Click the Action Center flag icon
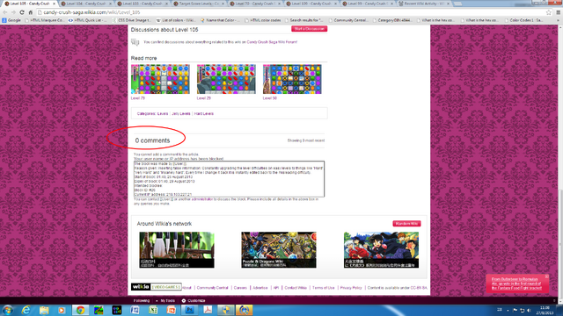The width and height of the screenshot is (563, 316). click(x=515, y=310)
